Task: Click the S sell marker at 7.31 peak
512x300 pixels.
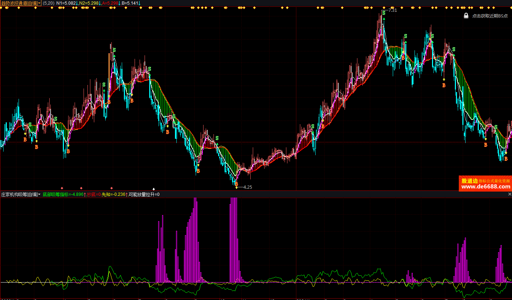Action: pyautogui.click(x=384, y=13)
